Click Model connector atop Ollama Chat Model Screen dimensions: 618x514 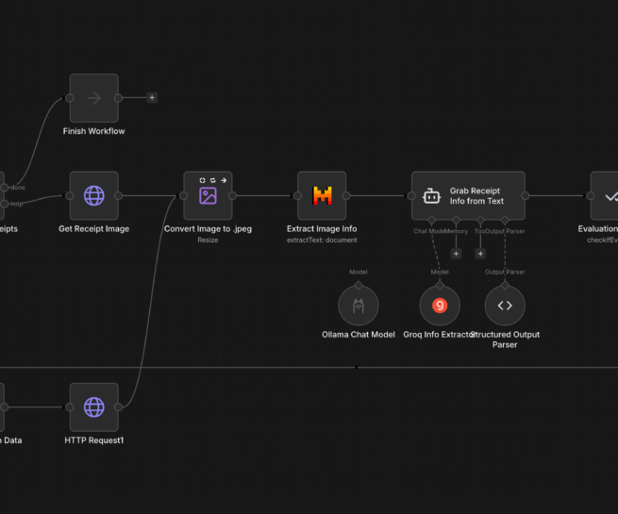pyautogui.click(x=359, y=284)
